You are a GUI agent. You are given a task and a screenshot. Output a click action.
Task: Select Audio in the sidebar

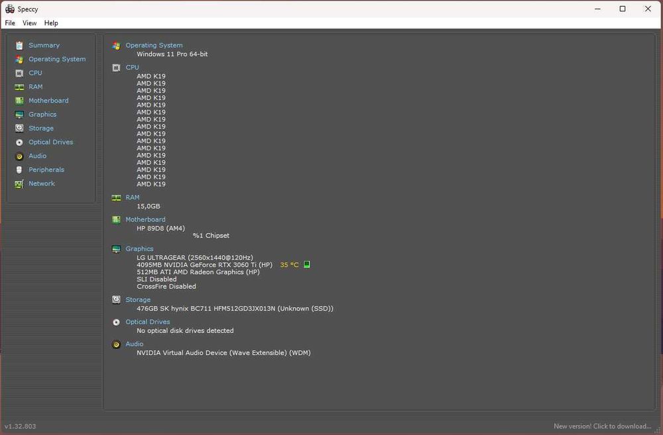tap(38, 156)
